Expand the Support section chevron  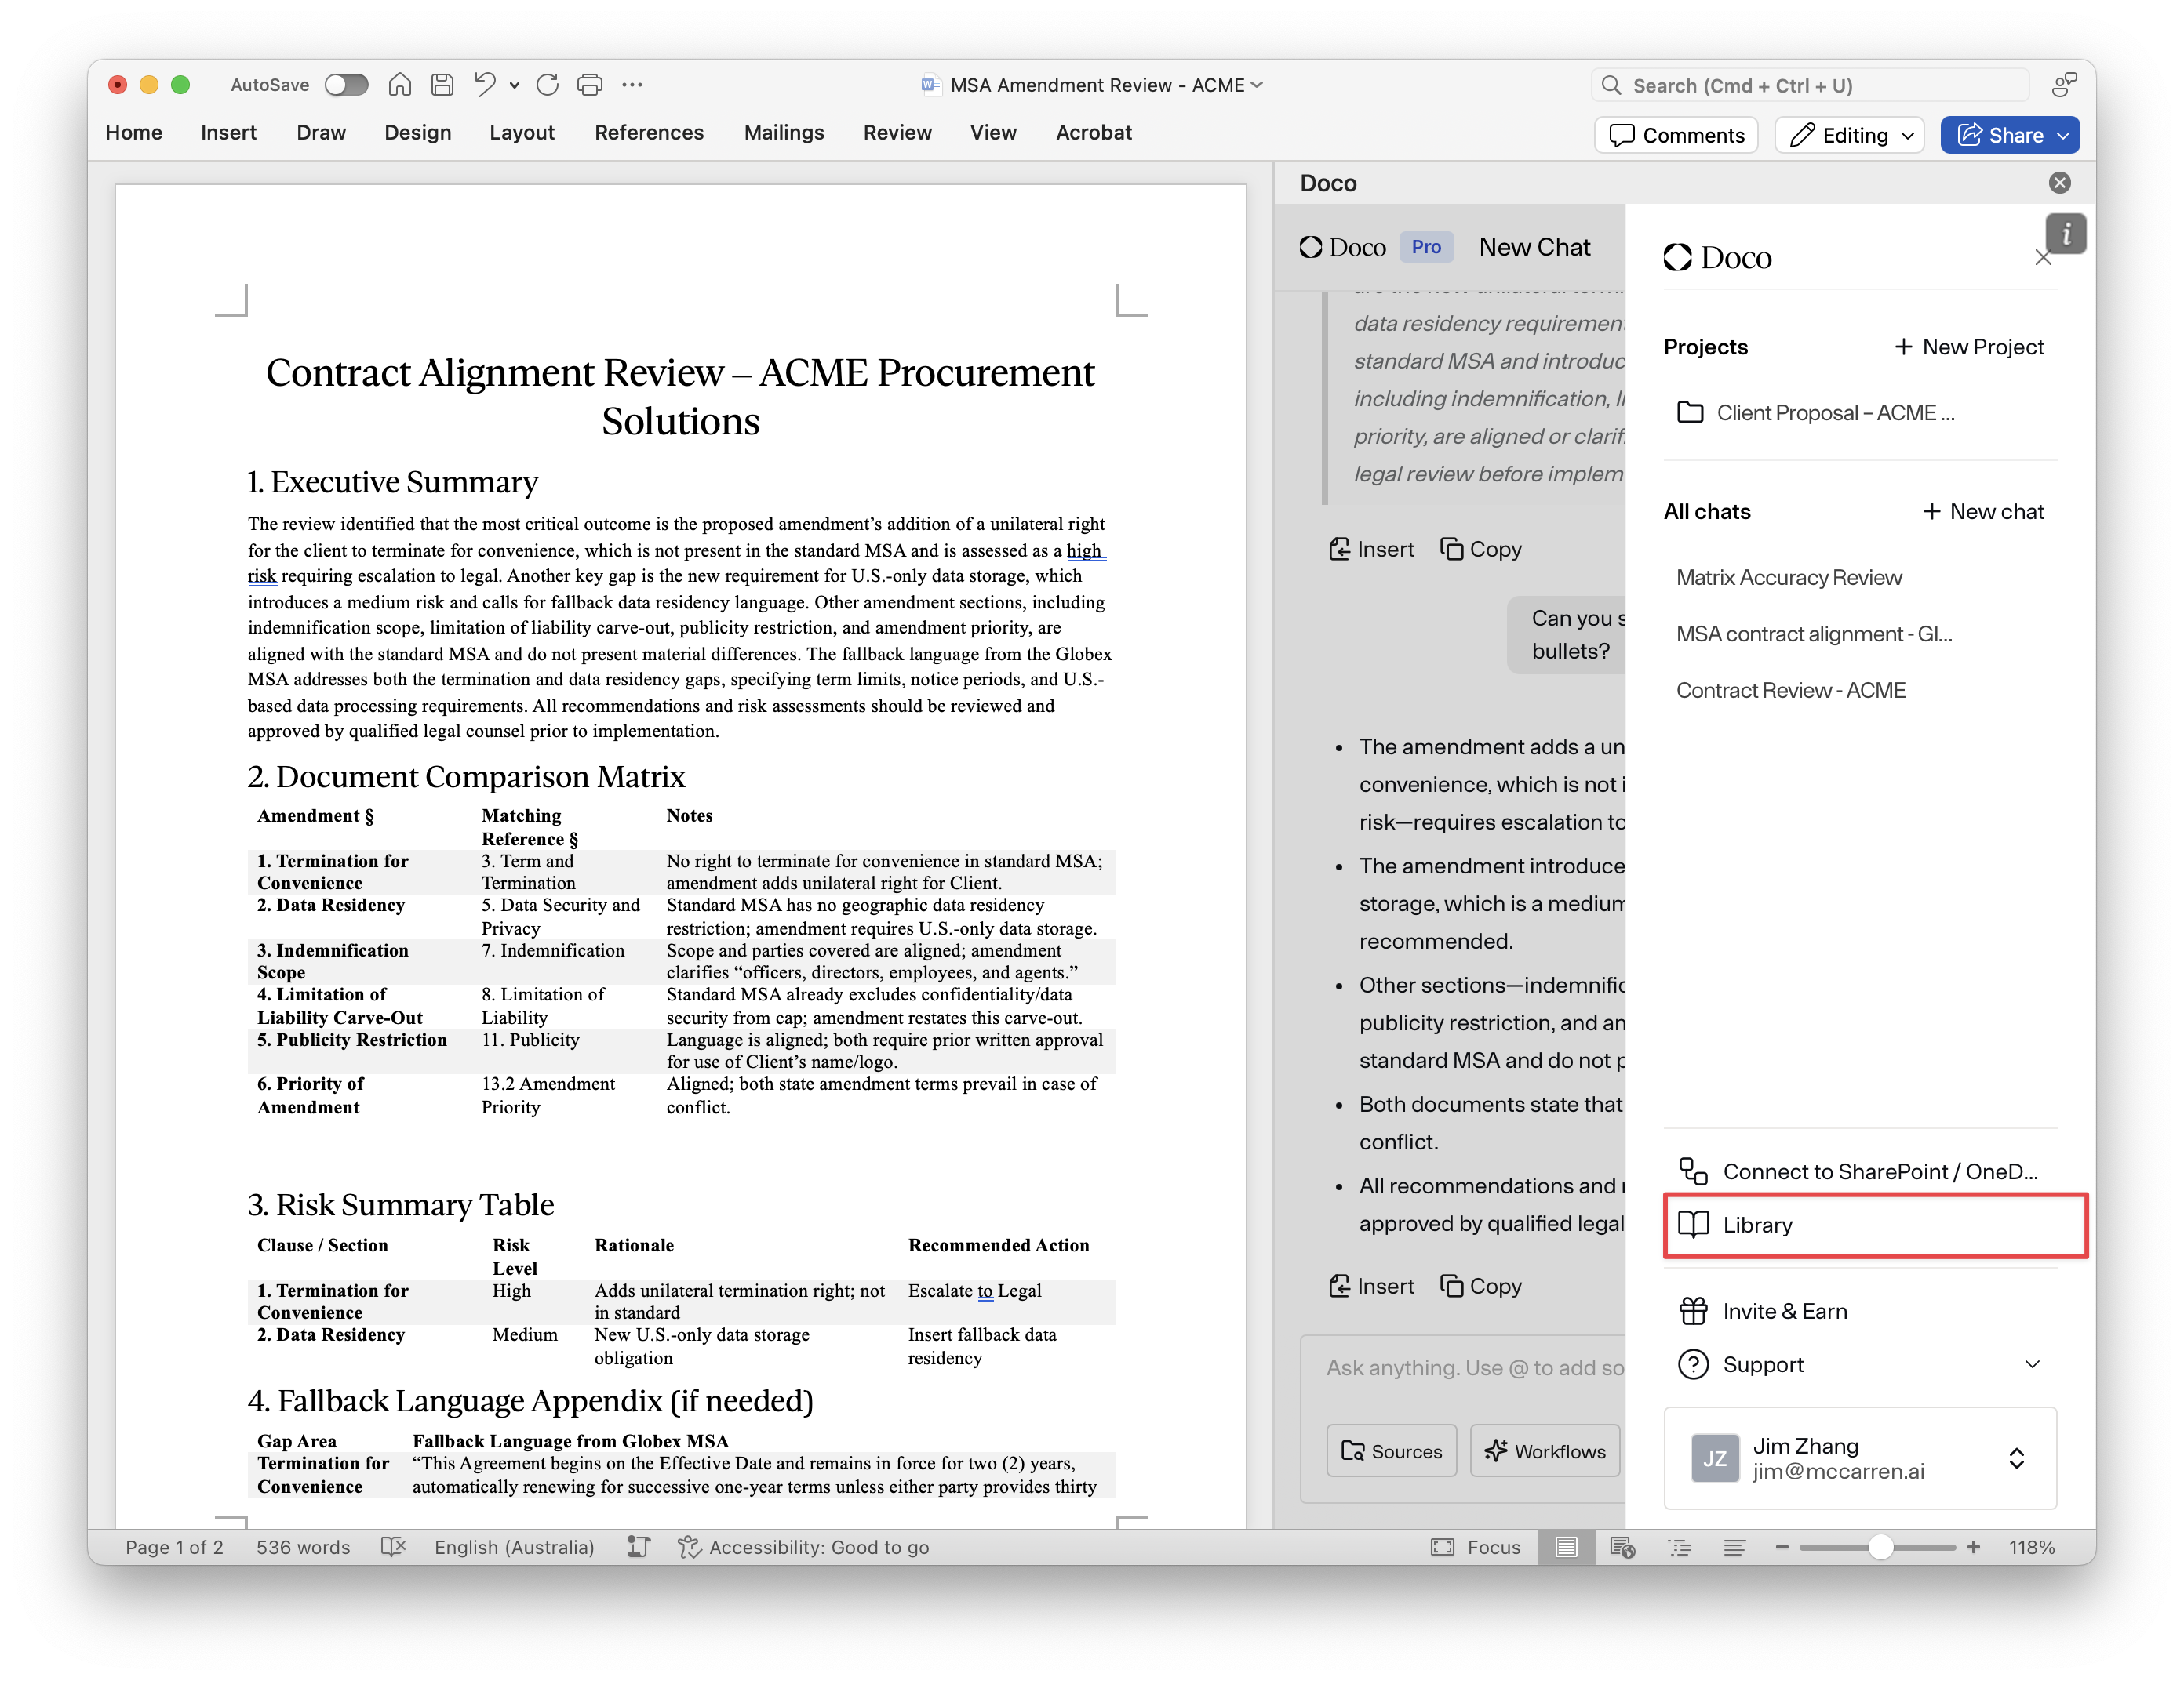point(2032,1364)
